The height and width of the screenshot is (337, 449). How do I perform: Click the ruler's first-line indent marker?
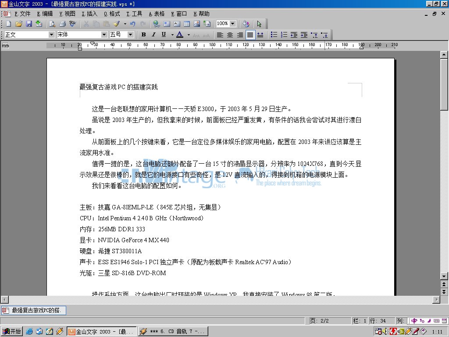click(92, 43)
